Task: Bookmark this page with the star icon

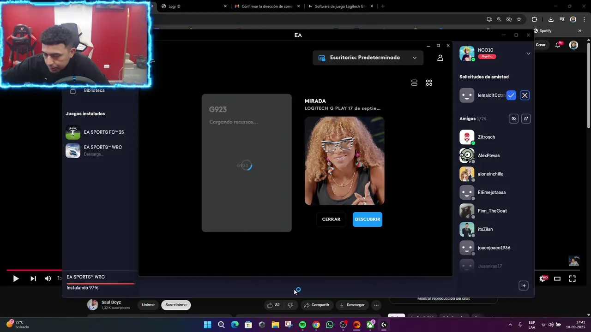Action: (519, 19)
